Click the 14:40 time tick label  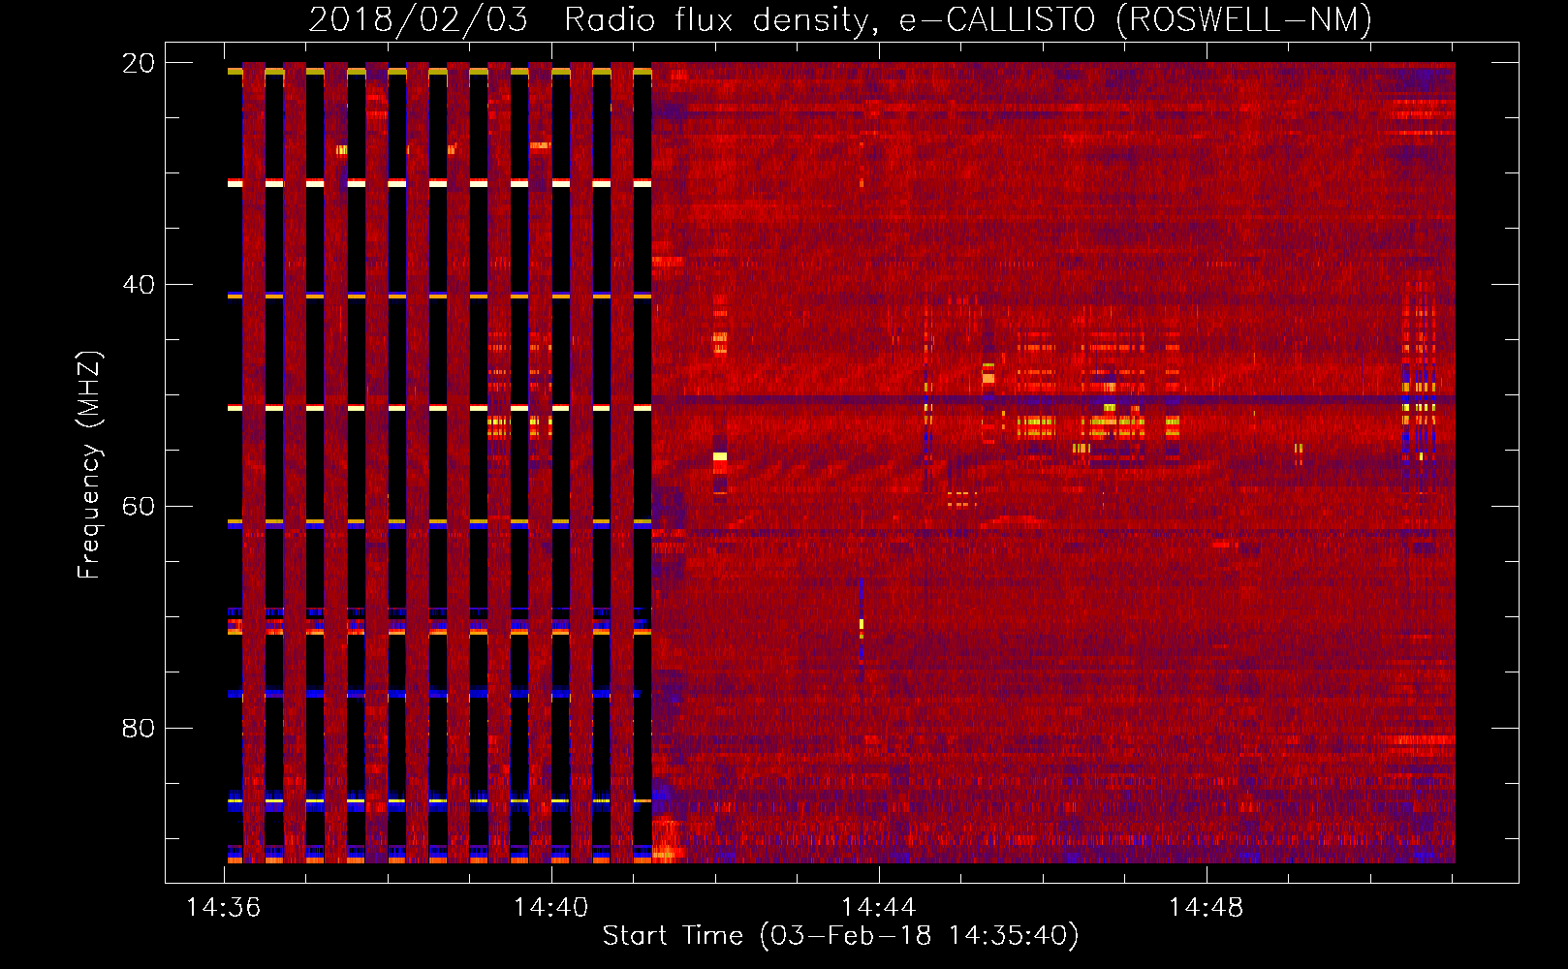(550, 908)
